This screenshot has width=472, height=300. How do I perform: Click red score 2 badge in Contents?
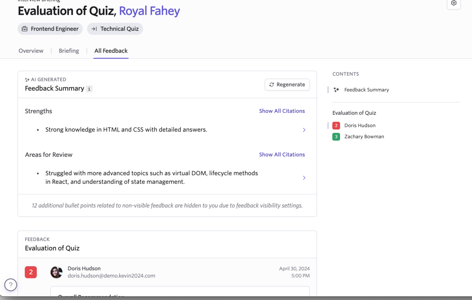(x=336, y=126)
